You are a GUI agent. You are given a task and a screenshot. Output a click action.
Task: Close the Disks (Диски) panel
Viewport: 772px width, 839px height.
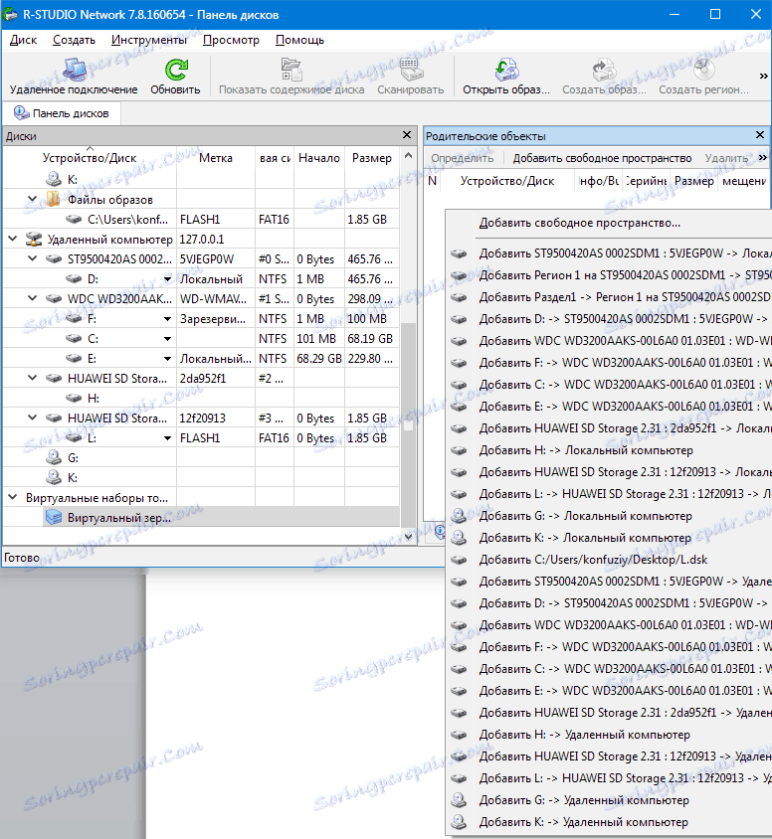pos(406,135)
